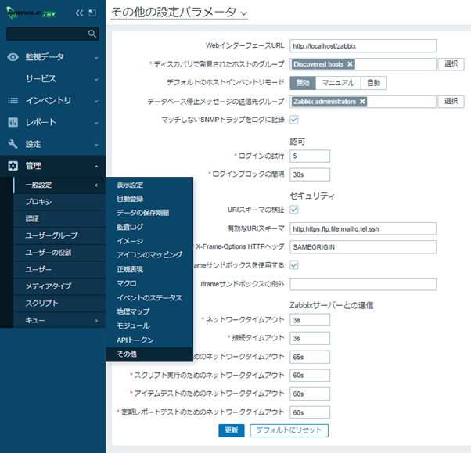Open the その他の設定パラメータ title dropdown
Image resolution: width=471 pixels, height=453 pixels.
[x=243, y=13]
